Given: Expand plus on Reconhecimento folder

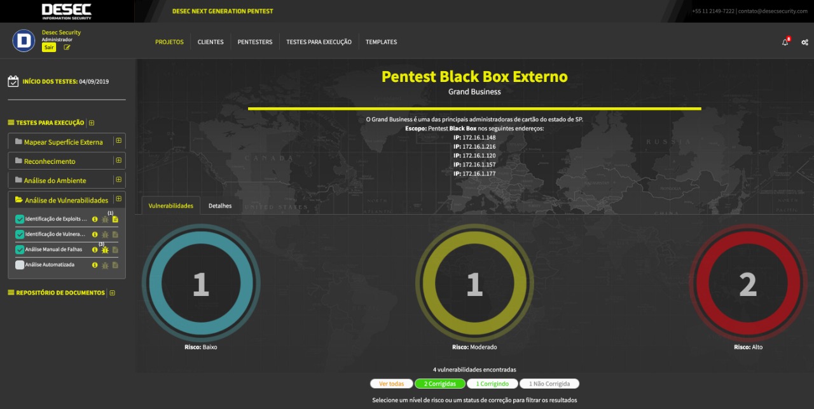Looking at the screenshot, I should (x=118, y=160).
